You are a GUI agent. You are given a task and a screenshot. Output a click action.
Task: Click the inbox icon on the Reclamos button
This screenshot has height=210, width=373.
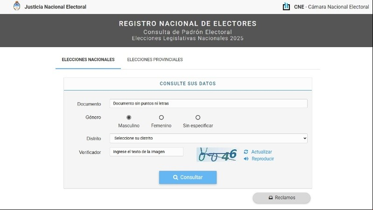(271, 197)
